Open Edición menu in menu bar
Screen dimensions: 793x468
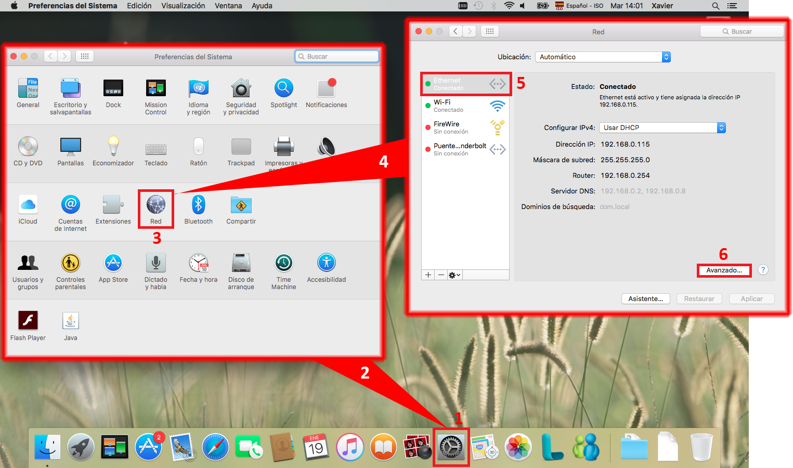click(139, 6)
